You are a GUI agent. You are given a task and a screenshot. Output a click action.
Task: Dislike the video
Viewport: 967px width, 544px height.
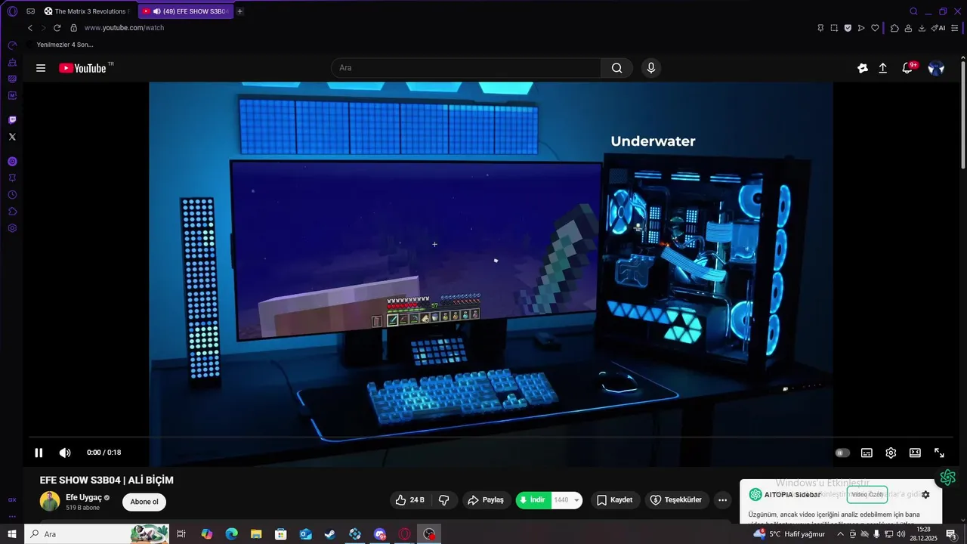[444, 500]
